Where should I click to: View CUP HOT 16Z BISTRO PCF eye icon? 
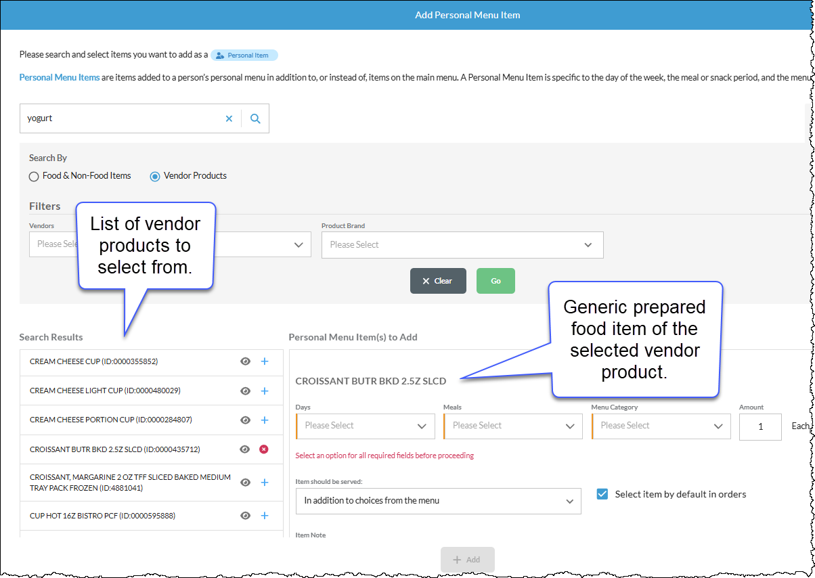click(246, 516)
